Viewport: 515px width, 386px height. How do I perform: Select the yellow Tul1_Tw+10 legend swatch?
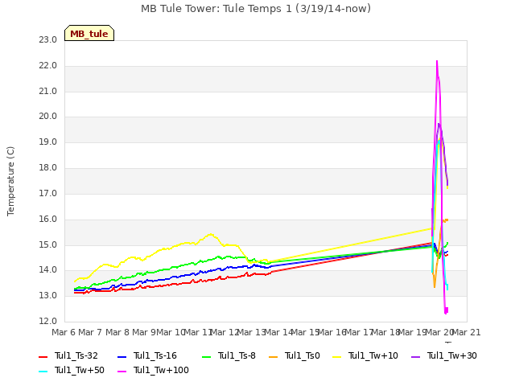[x=337, y=357]
